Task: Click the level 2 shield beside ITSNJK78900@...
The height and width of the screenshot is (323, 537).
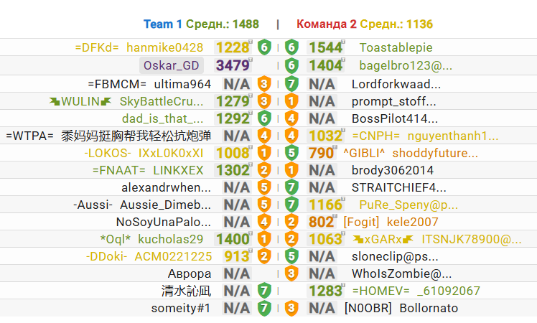Action: coord(291,239)
